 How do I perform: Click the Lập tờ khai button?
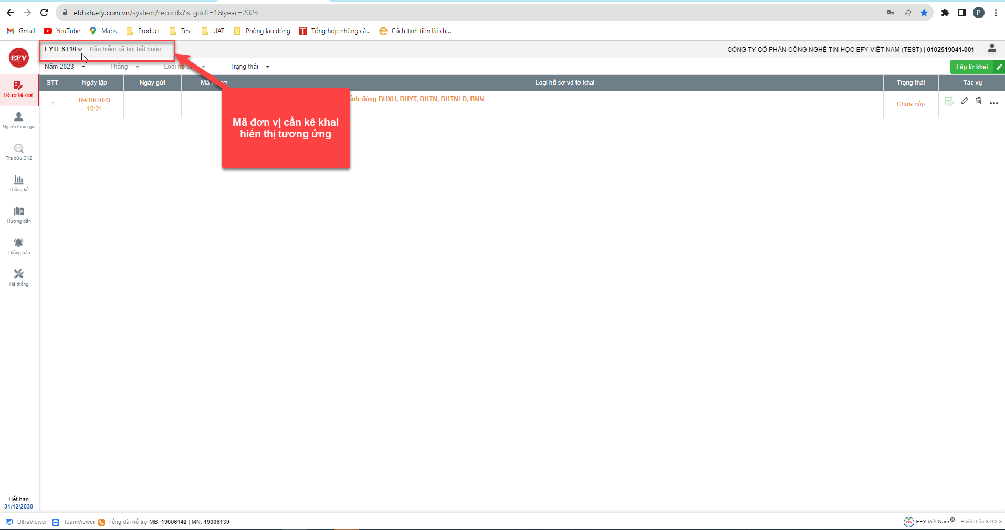(972, 67)
